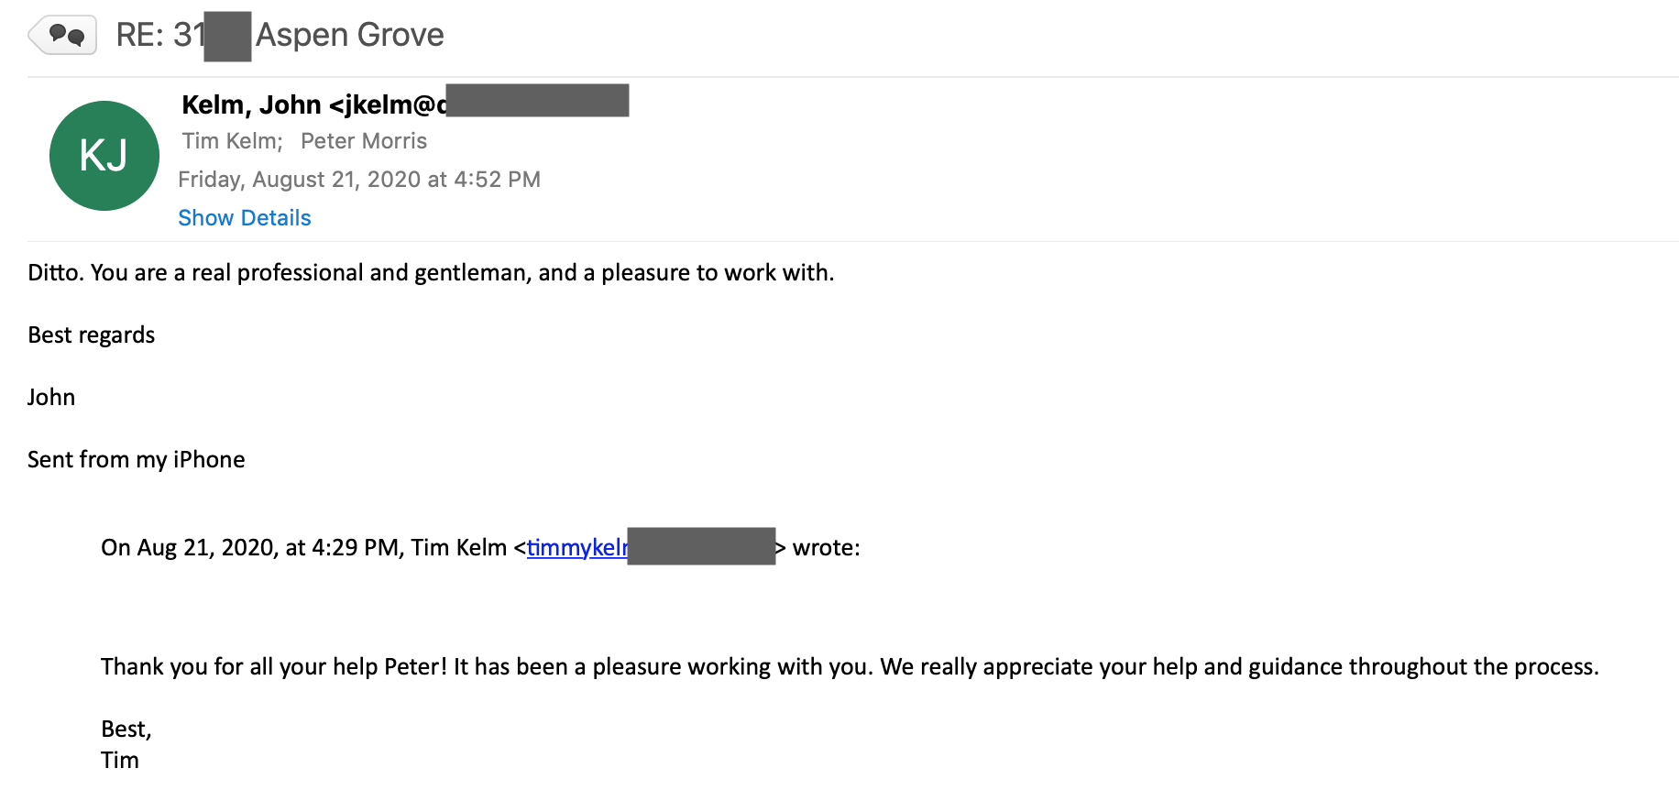This screenshot has width=1679, height=790.
Task: Open the timmykelm email address link
Action: tap(577, 547)
